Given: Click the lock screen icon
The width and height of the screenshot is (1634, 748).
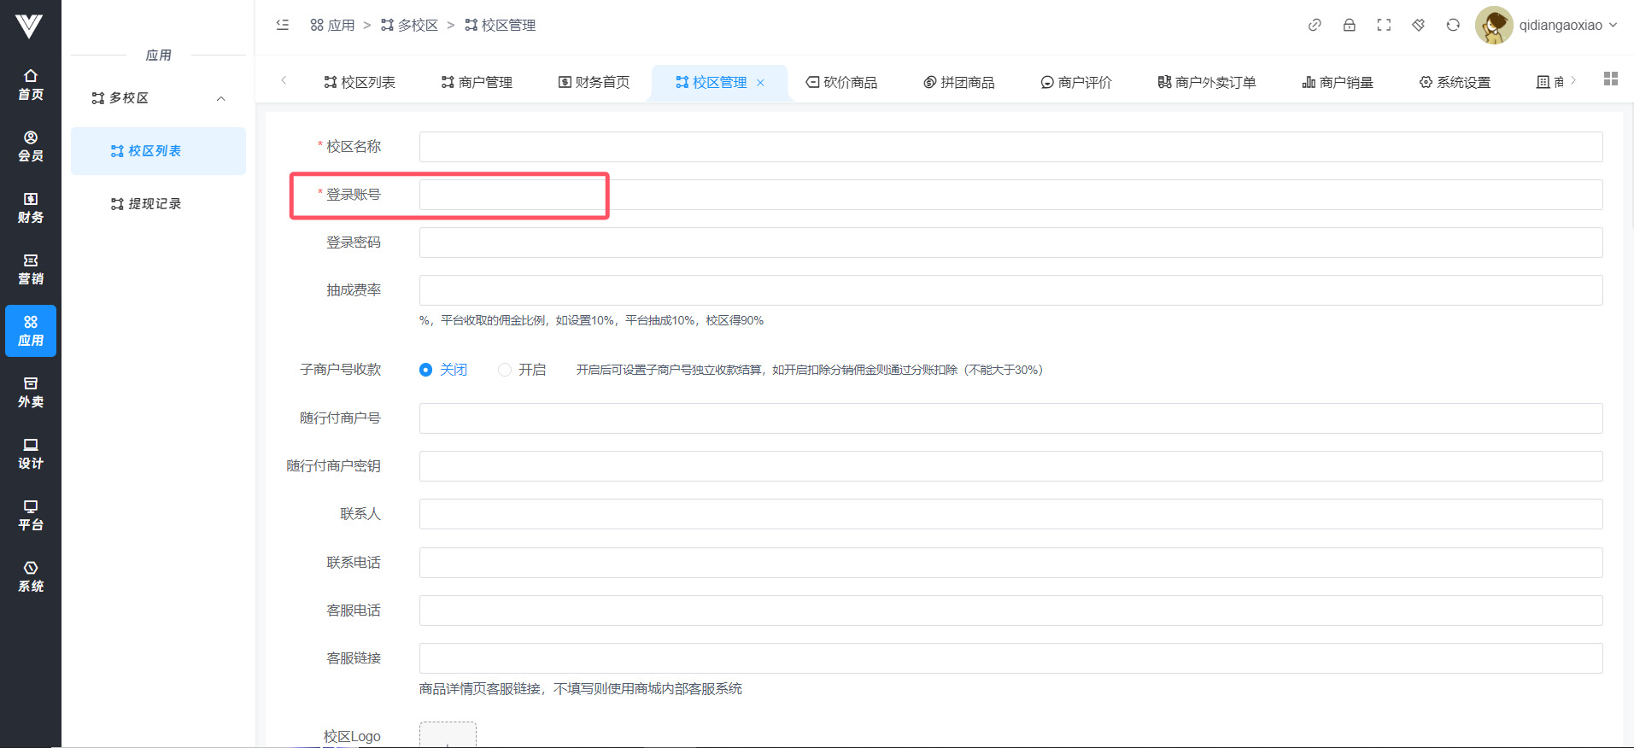Looking at the screenshot, I should pyautogui.click(x=1349, y=25).
